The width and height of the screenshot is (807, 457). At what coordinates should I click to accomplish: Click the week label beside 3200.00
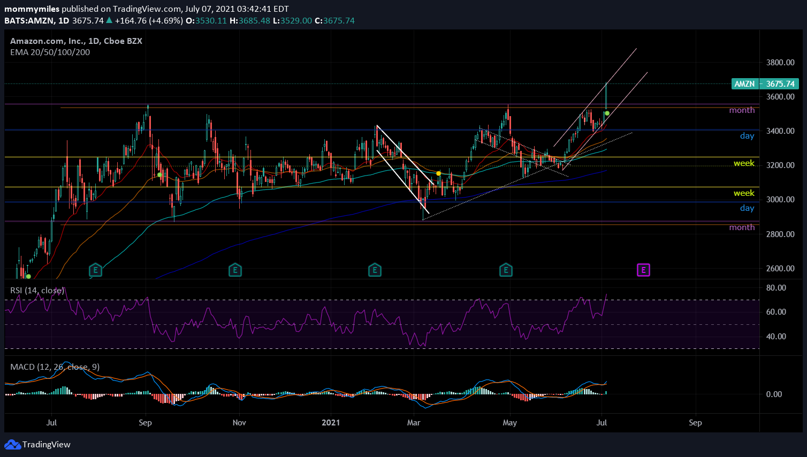point(744,163)
